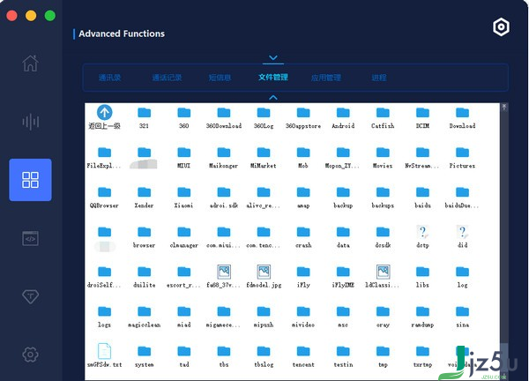Select the Xender folder
This screenshot has height=381, width=529.
point(144,197)
